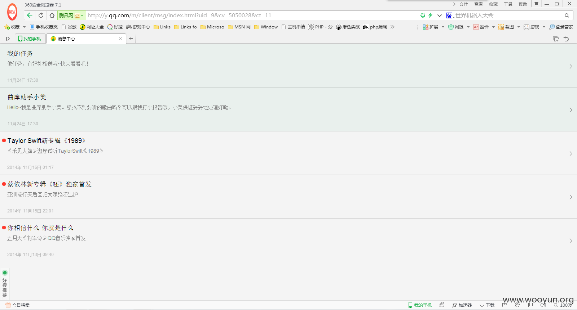Image resolution: width=577 pixels, height=310 pixels.
Task: Open 主机申请 bookmark
Action: point(293,27)
